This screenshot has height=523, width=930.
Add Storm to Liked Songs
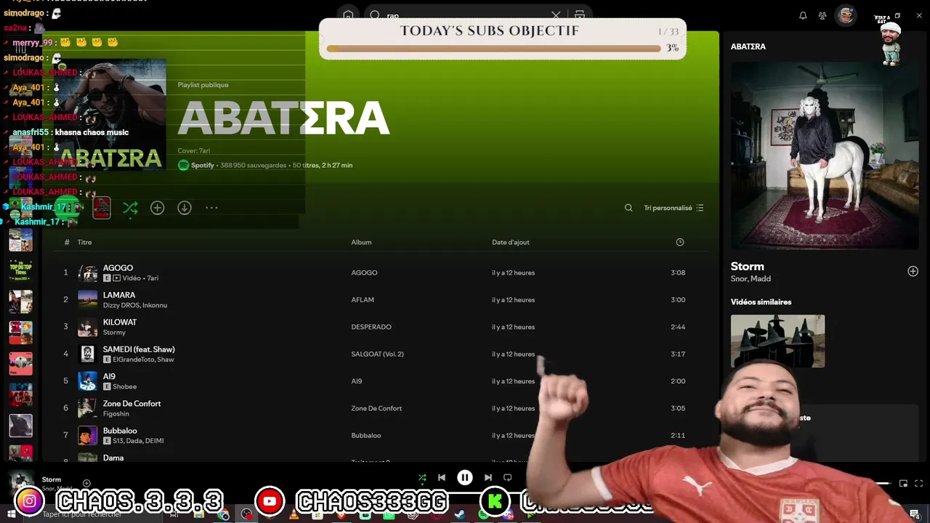pos(913,271)
